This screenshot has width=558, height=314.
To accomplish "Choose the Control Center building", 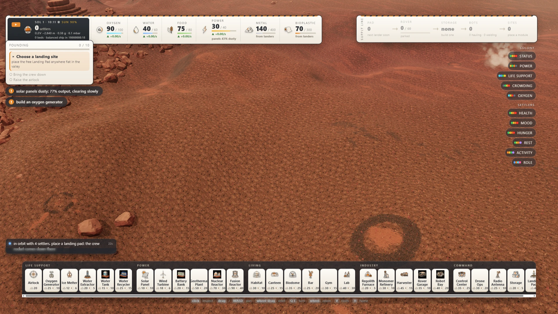I will (x=462, y=280).
